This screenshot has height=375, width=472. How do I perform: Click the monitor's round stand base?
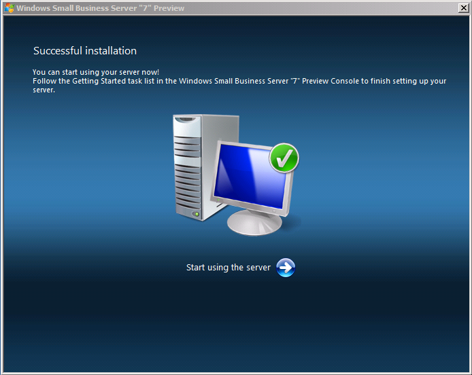(x=254, y=224)
